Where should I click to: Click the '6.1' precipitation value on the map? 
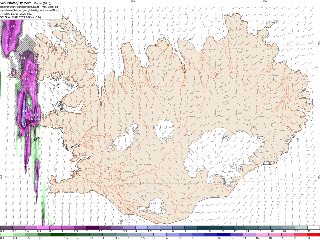tap(24, 111)
